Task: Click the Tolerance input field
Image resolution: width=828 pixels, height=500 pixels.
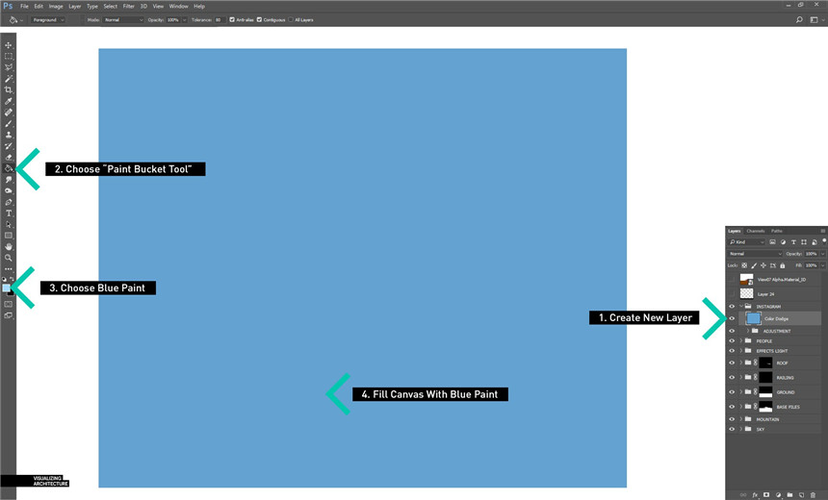Action: (x=220, y=19)
